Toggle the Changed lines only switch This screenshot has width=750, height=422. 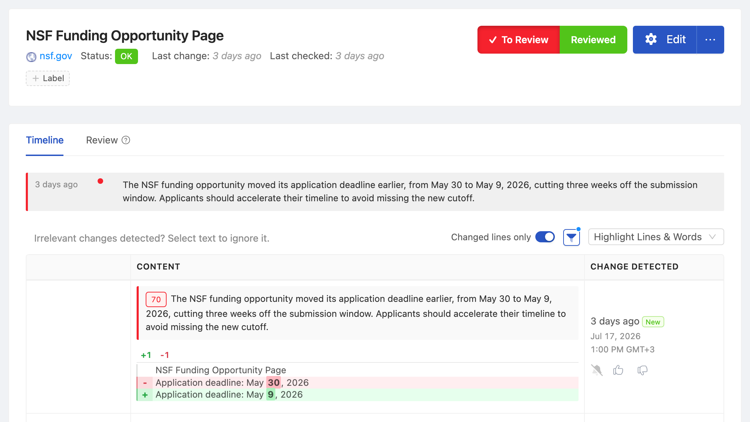tap(545, 237)
